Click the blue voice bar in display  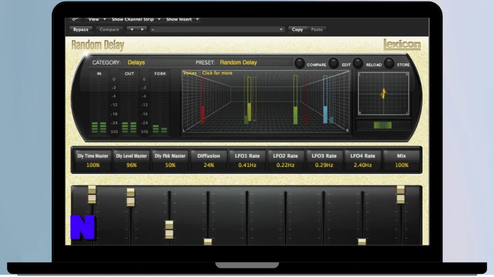tap(325, 99)
